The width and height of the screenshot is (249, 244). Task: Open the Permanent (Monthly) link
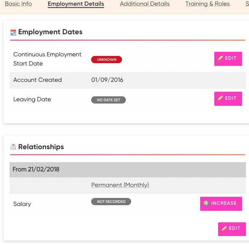coord(120,185)
